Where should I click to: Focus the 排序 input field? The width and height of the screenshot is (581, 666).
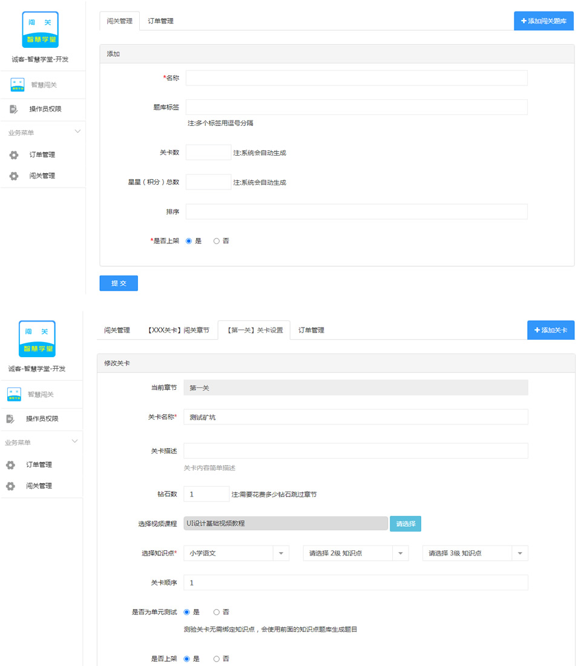click(x=356, y=211)
